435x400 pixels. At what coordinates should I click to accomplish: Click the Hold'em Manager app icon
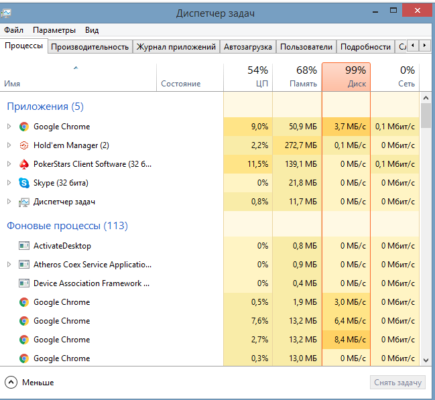(24, 145)
